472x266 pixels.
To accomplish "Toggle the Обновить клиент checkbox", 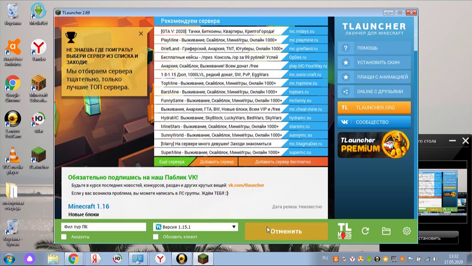I will point(156,237).
